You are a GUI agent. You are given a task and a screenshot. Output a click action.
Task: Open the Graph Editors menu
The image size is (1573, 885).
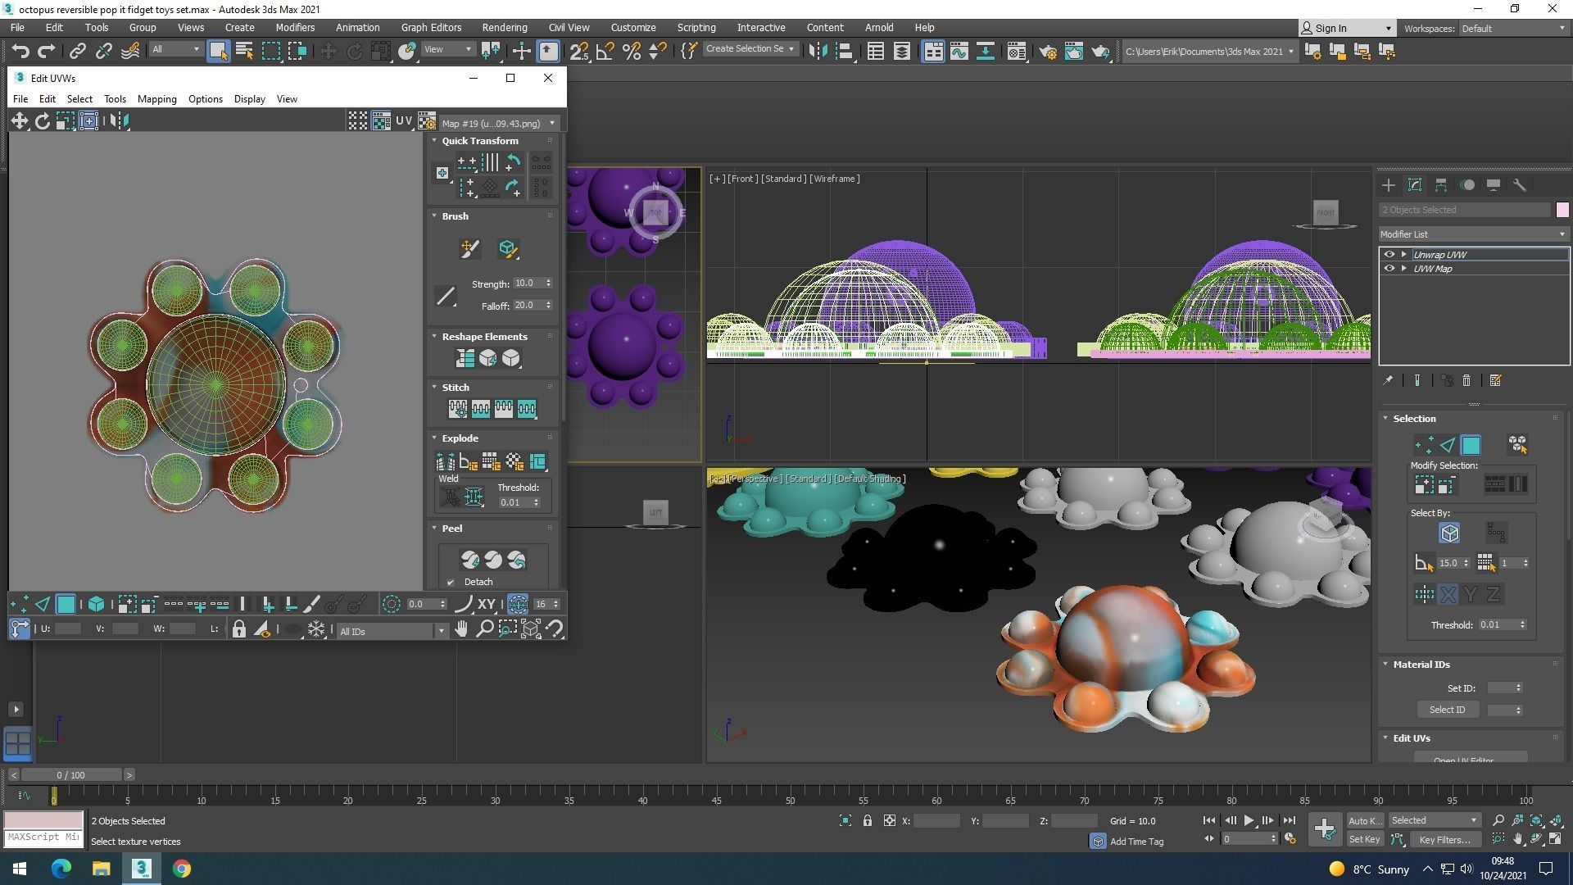[x=431, y=27]
